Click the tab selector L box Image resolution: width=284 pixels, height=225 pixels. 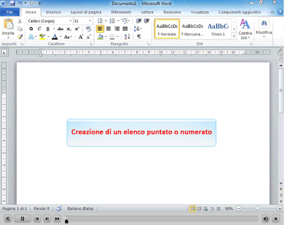click(4, 52)
